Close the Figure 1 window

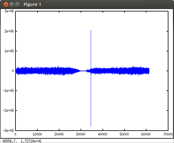[6, 5]
